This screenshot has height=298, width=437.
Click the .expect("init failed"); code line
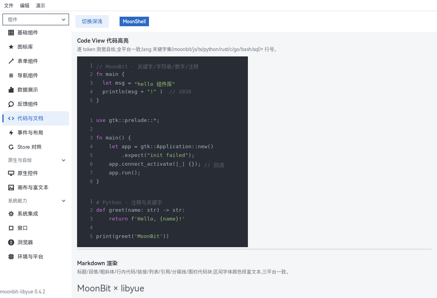pos(158,155)
